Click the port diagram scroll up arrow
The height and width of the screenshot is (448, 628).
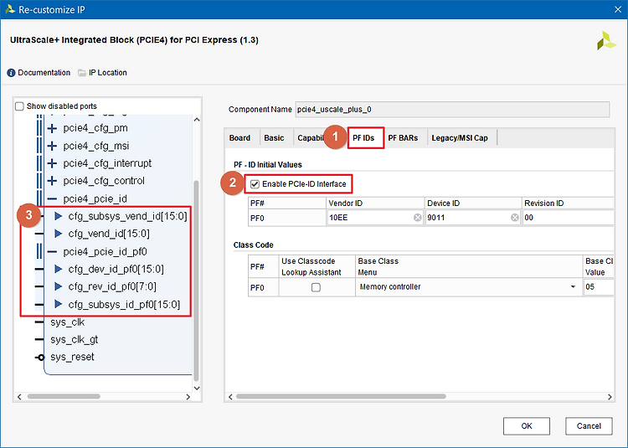click(x=197, y=120)
